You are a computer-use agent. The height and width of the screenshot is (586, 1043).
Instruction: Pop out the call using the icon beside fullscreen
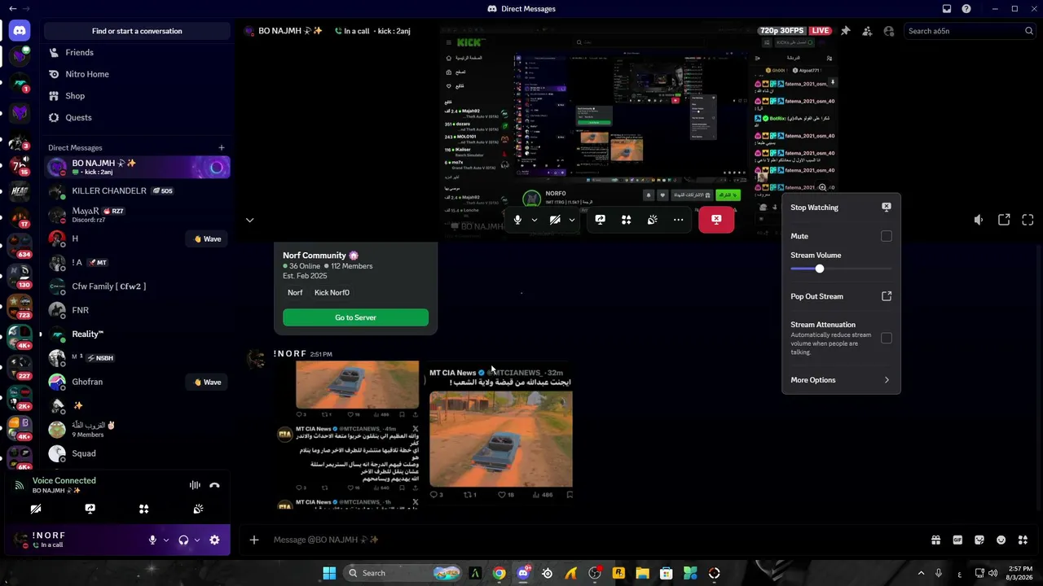coord(1004,220)
